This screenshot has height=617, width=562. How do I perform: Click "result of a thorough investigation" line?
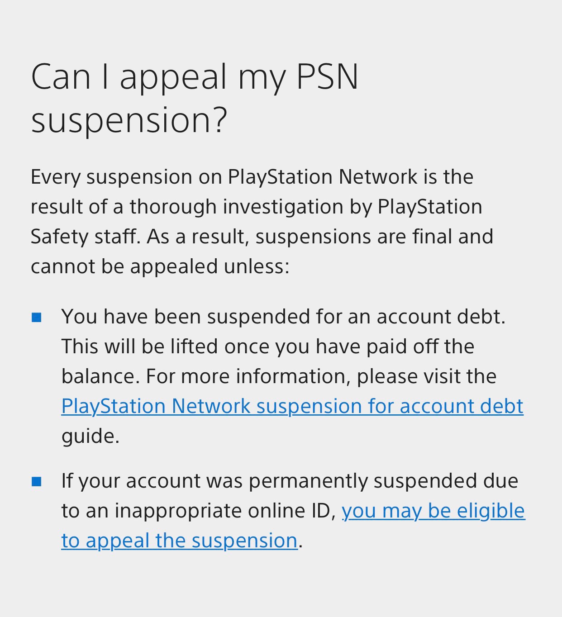pyautogui.click(x=187, y=207)
